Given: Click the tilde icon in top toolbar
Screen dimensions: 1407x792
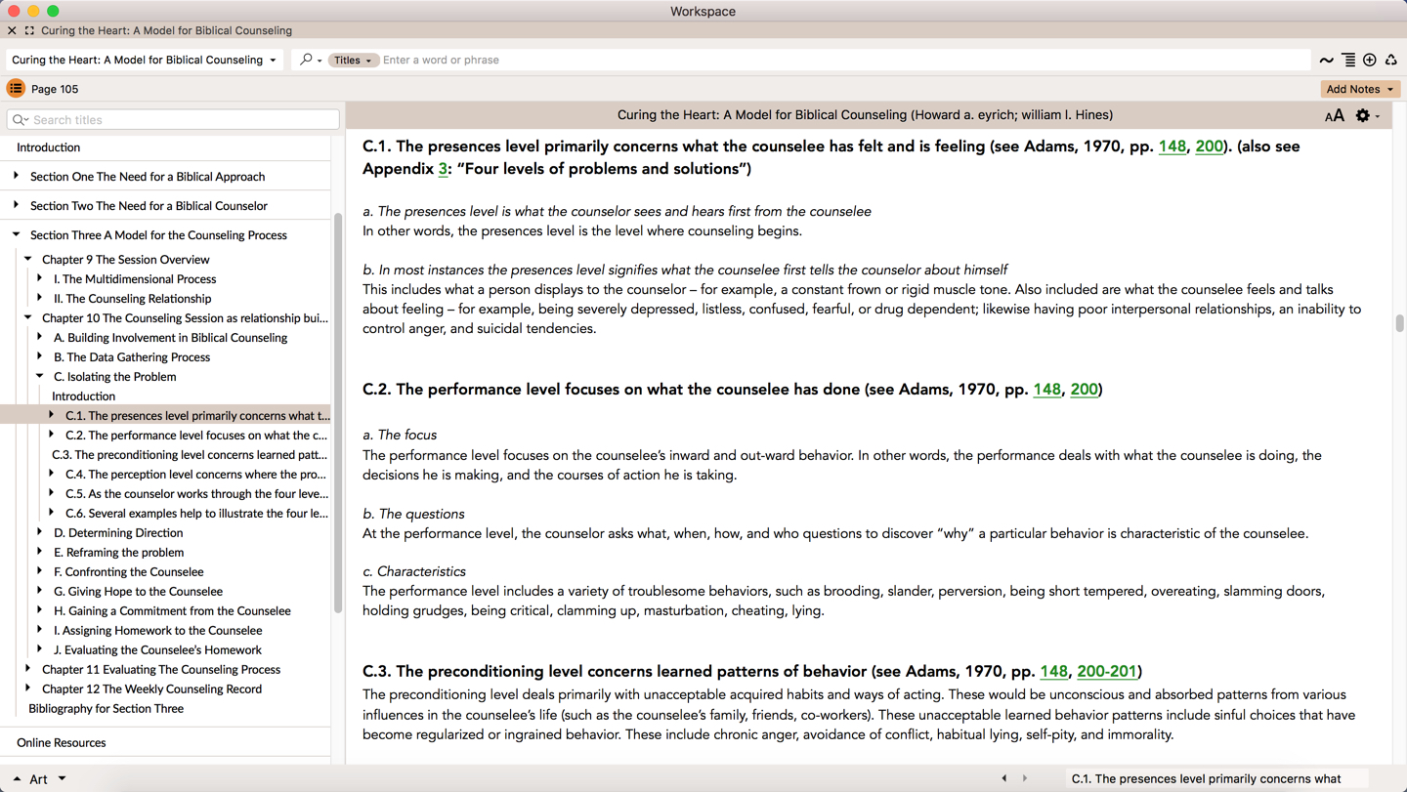Looking at the screenshot, I should 1326,61.
